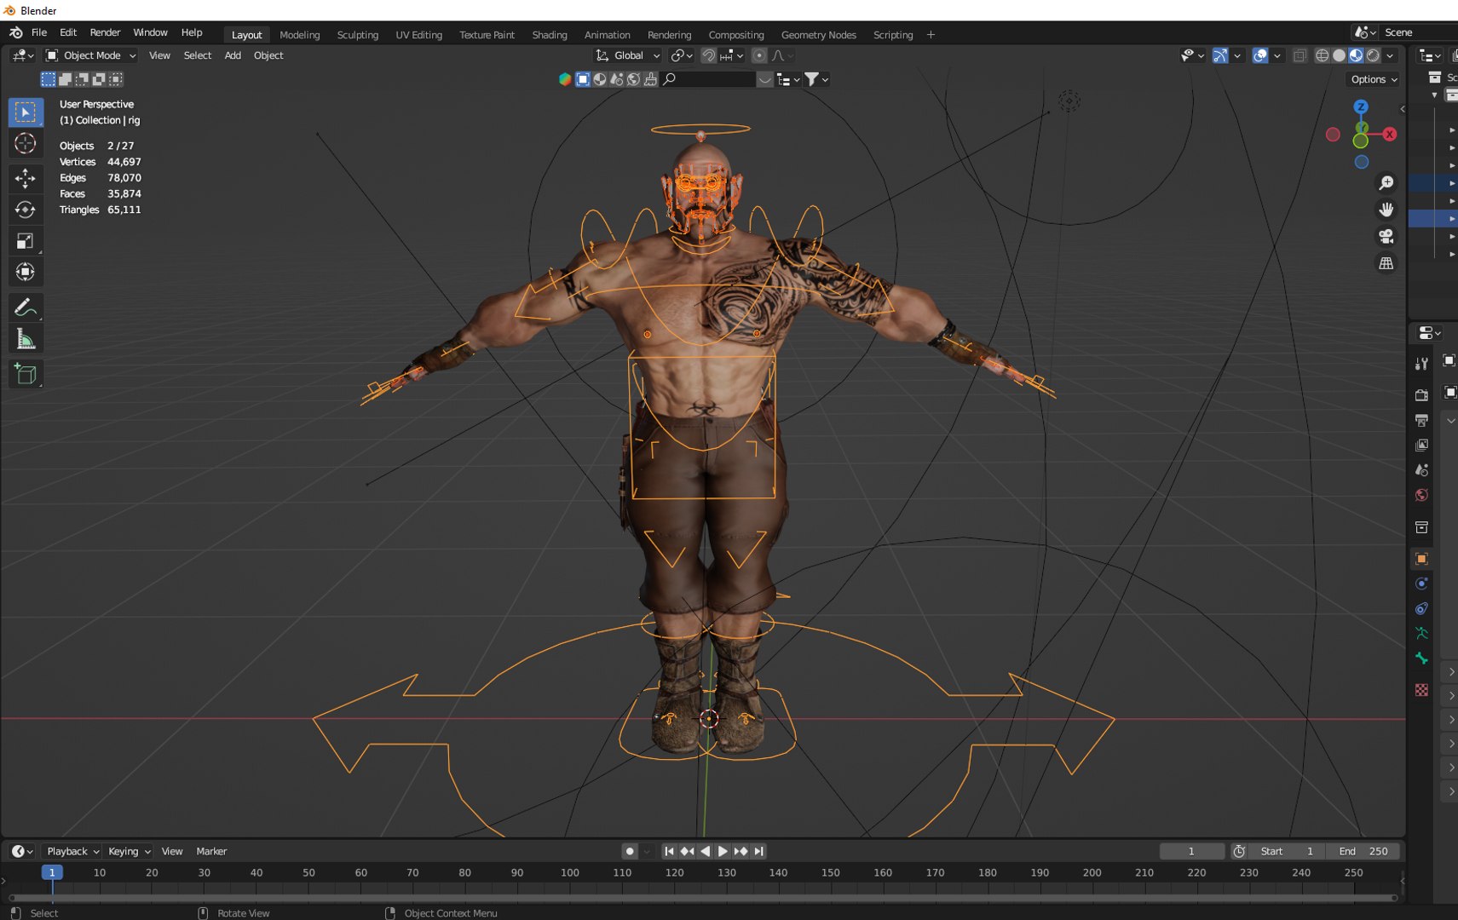Switch to the Geometry Nodes workspace tab
The height and width of the screenshot is (920, 1458).
click(x=818, y=35)
